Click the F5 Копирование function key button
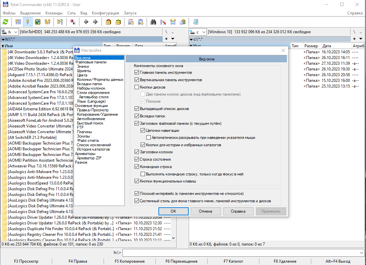The height and width of the screenshot is (265, 366). (x=130, y=261)
